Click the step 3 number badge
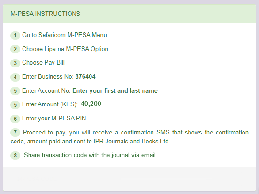This screenshot has height=194, width=259. coord(15,63)
